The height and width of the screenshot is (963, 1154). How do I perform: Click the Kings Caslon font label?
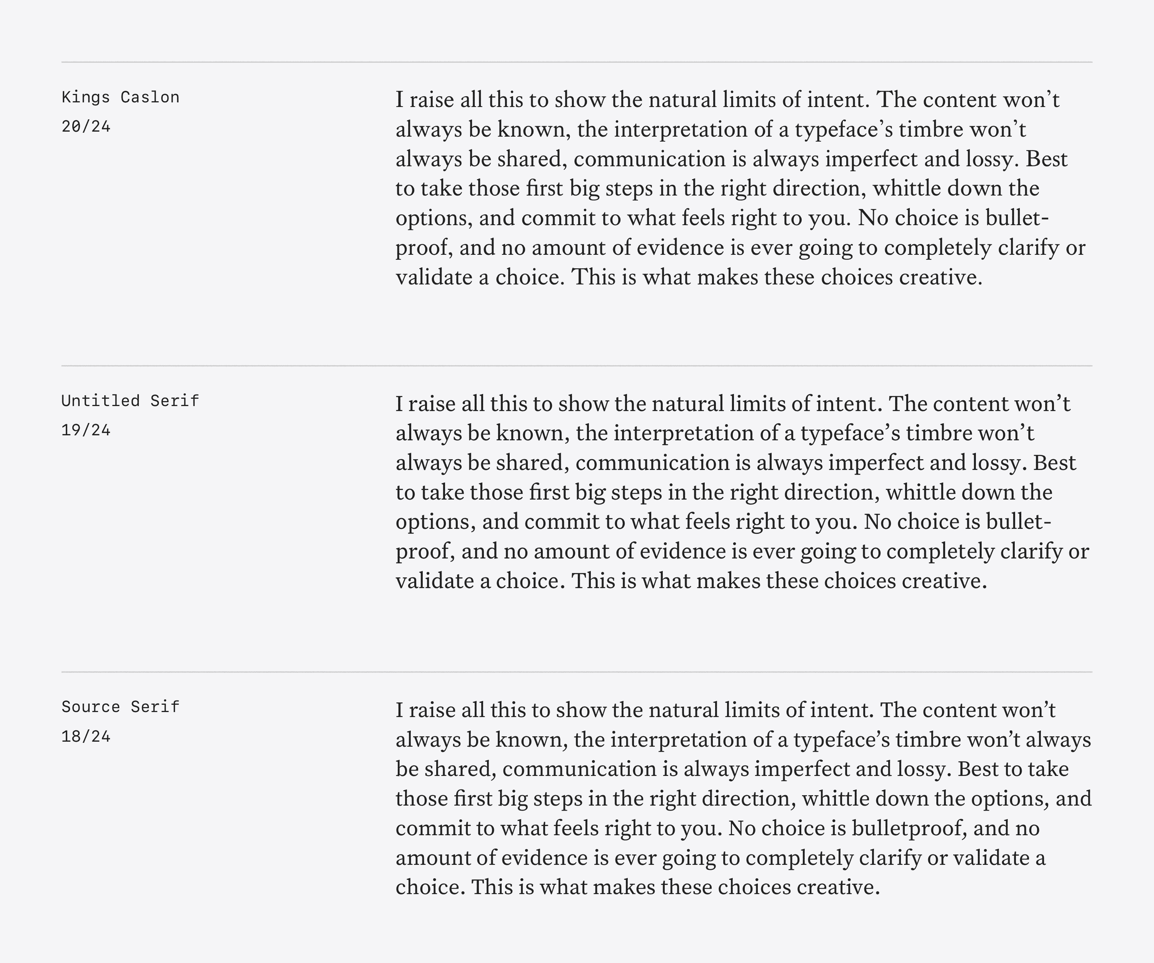tap(120, 97)
